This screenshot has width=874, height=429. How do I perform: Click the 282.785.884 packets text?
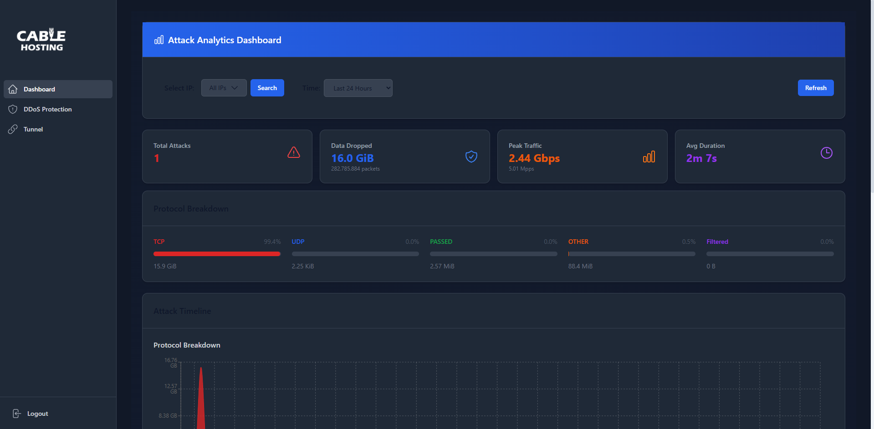(355, 169)
